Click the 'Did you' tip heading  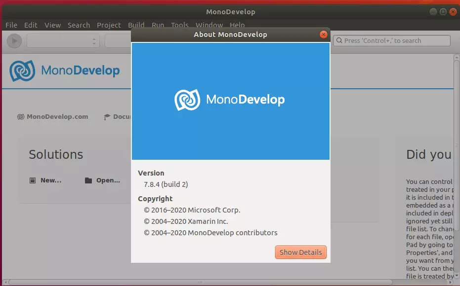(428, 154)
